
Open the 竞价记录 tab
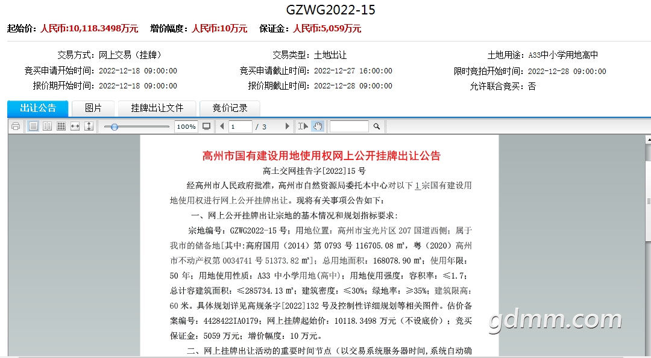tap(230, 108)
